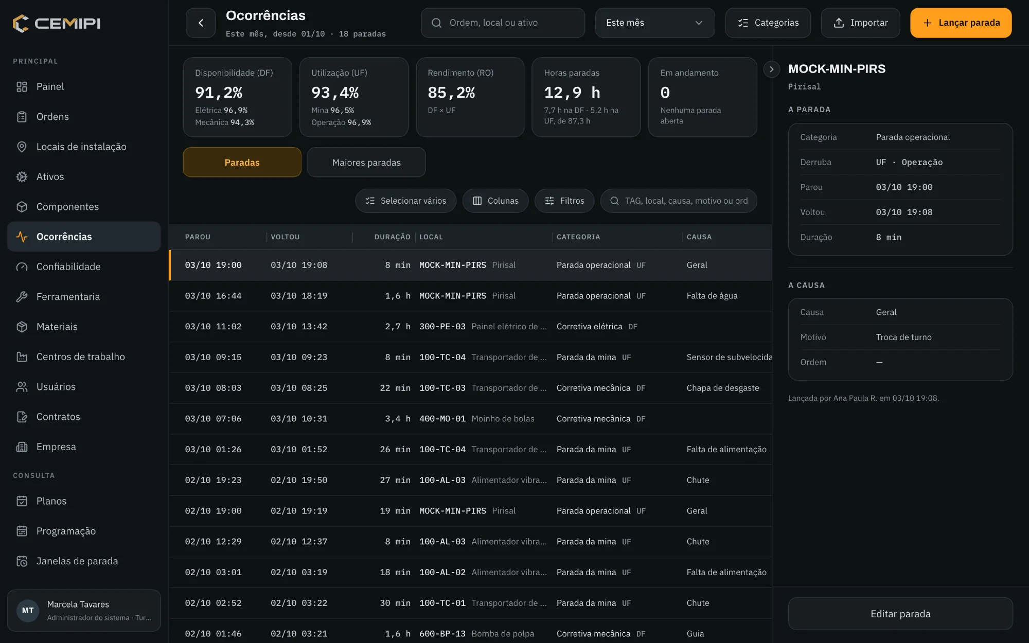
Task: Open Ferramentaria wrench icon
Action: (x=22, y=297)
